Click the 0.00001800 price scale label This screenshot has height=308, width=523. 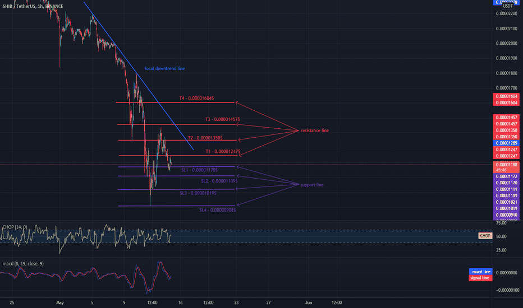pos(507,73)
